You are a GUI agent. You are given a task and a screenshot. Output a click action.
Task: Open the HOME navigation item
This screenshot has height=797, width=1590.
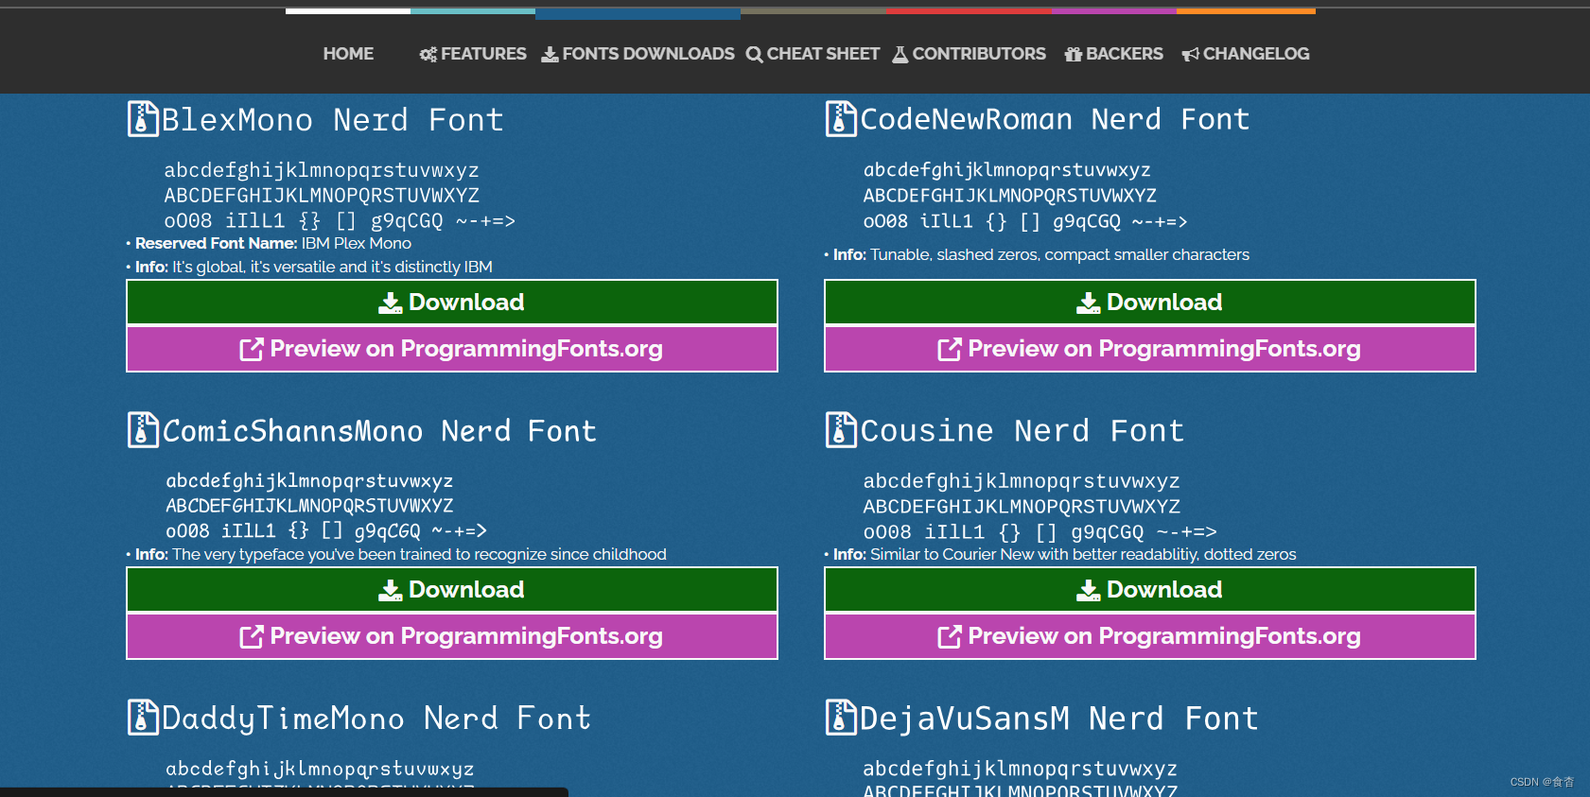pyautogui.click(x=348, y=54)
